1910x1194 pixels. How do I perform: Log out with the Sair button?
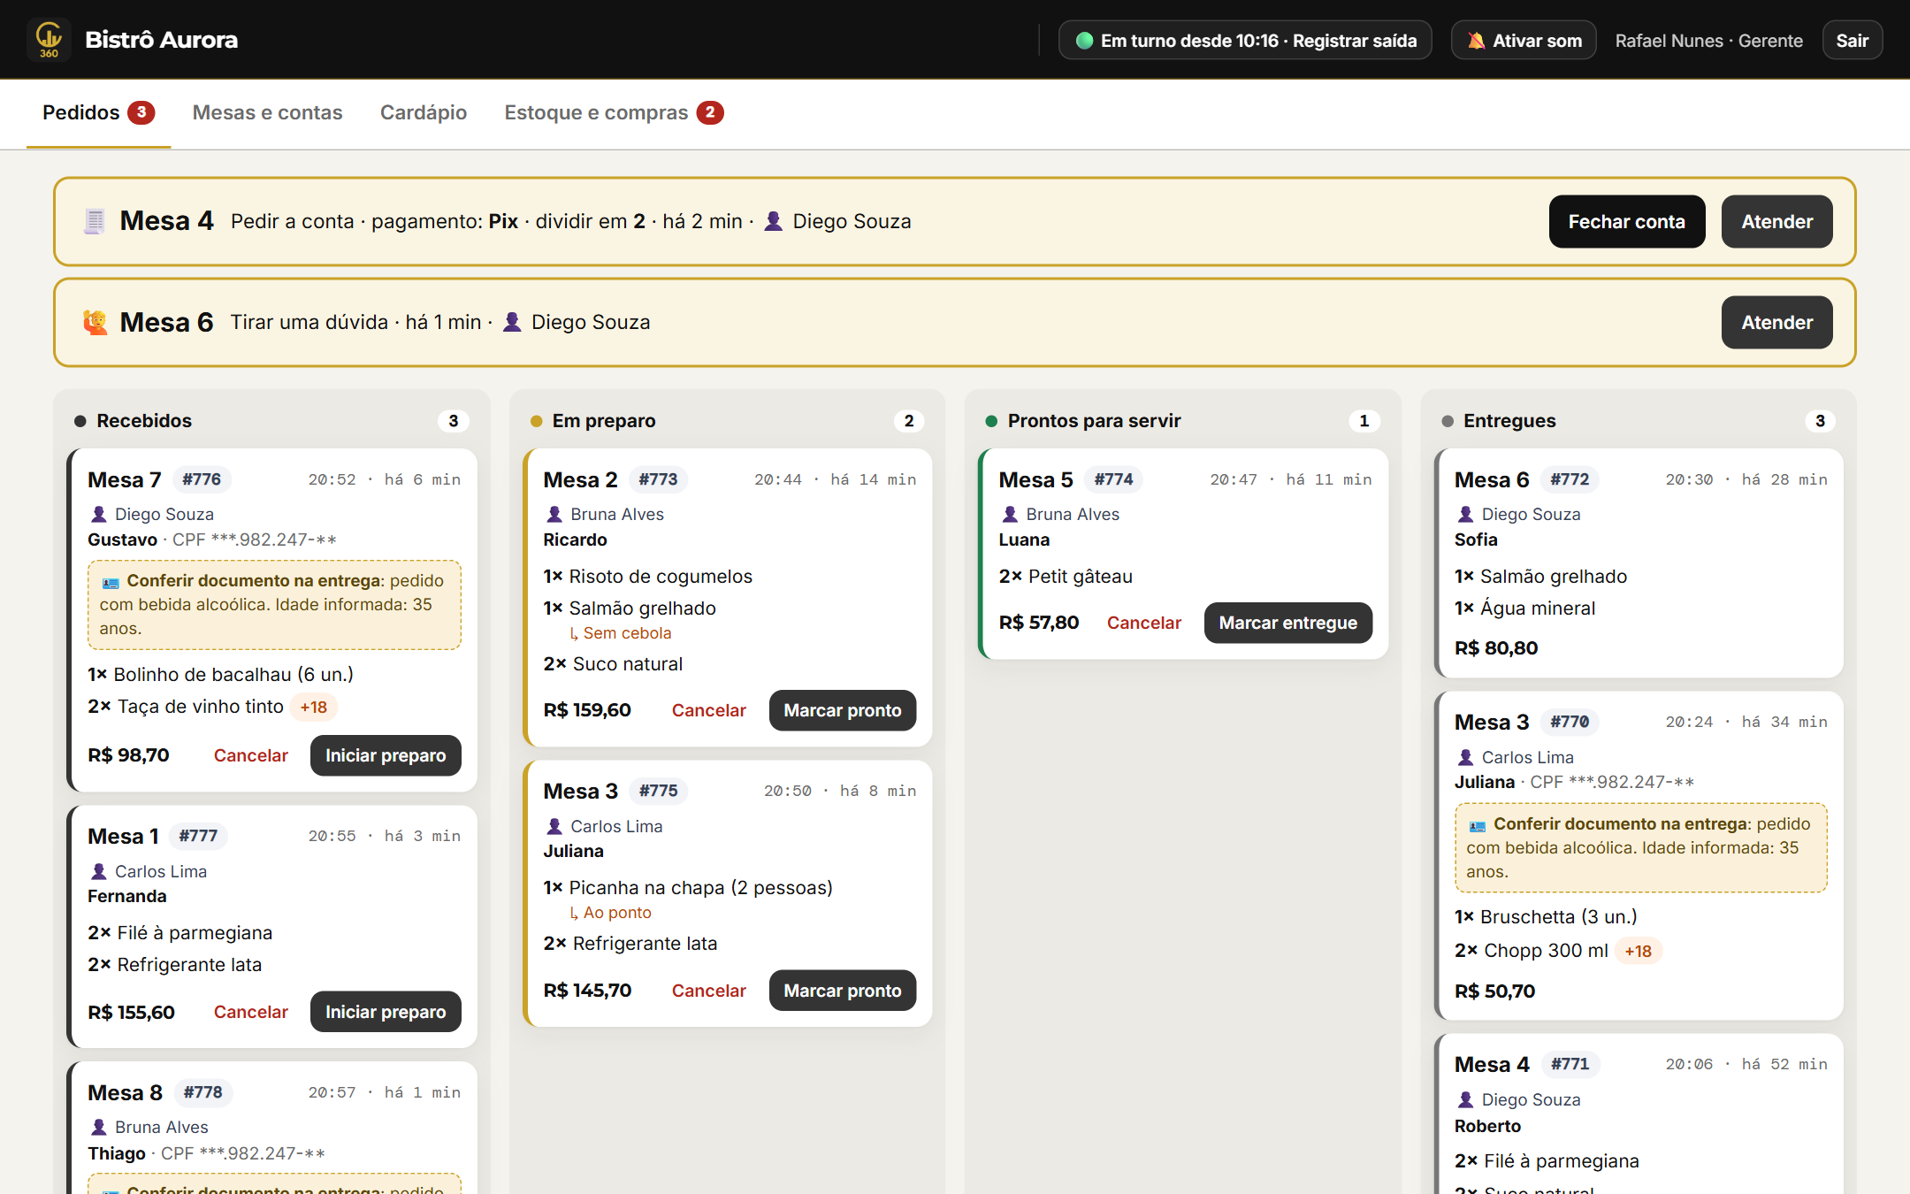pyautogui.click(x=1852, y=41)
